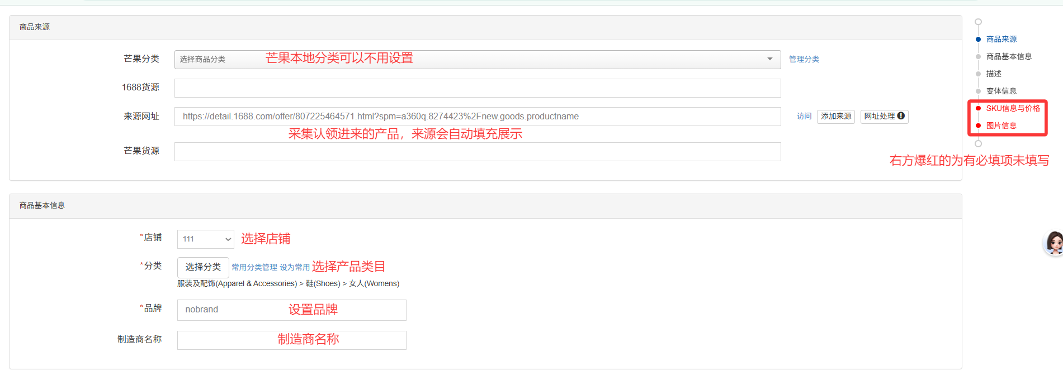Image resolution: width=1063 pixels, height=381 pixels.
Task: Click the 来源网址 URL input field
Action: click(x=477, y=117)
